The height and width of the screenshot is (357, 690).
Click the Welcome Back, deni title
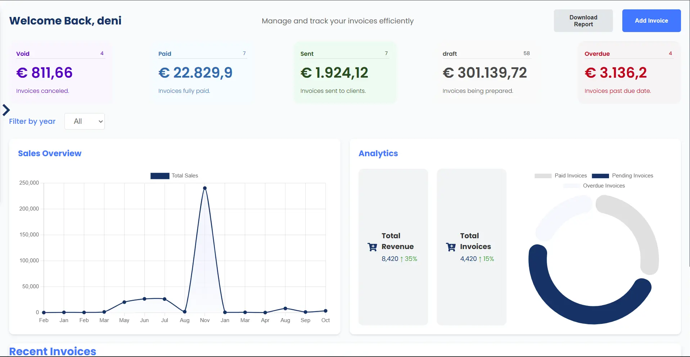pos(66,21)
